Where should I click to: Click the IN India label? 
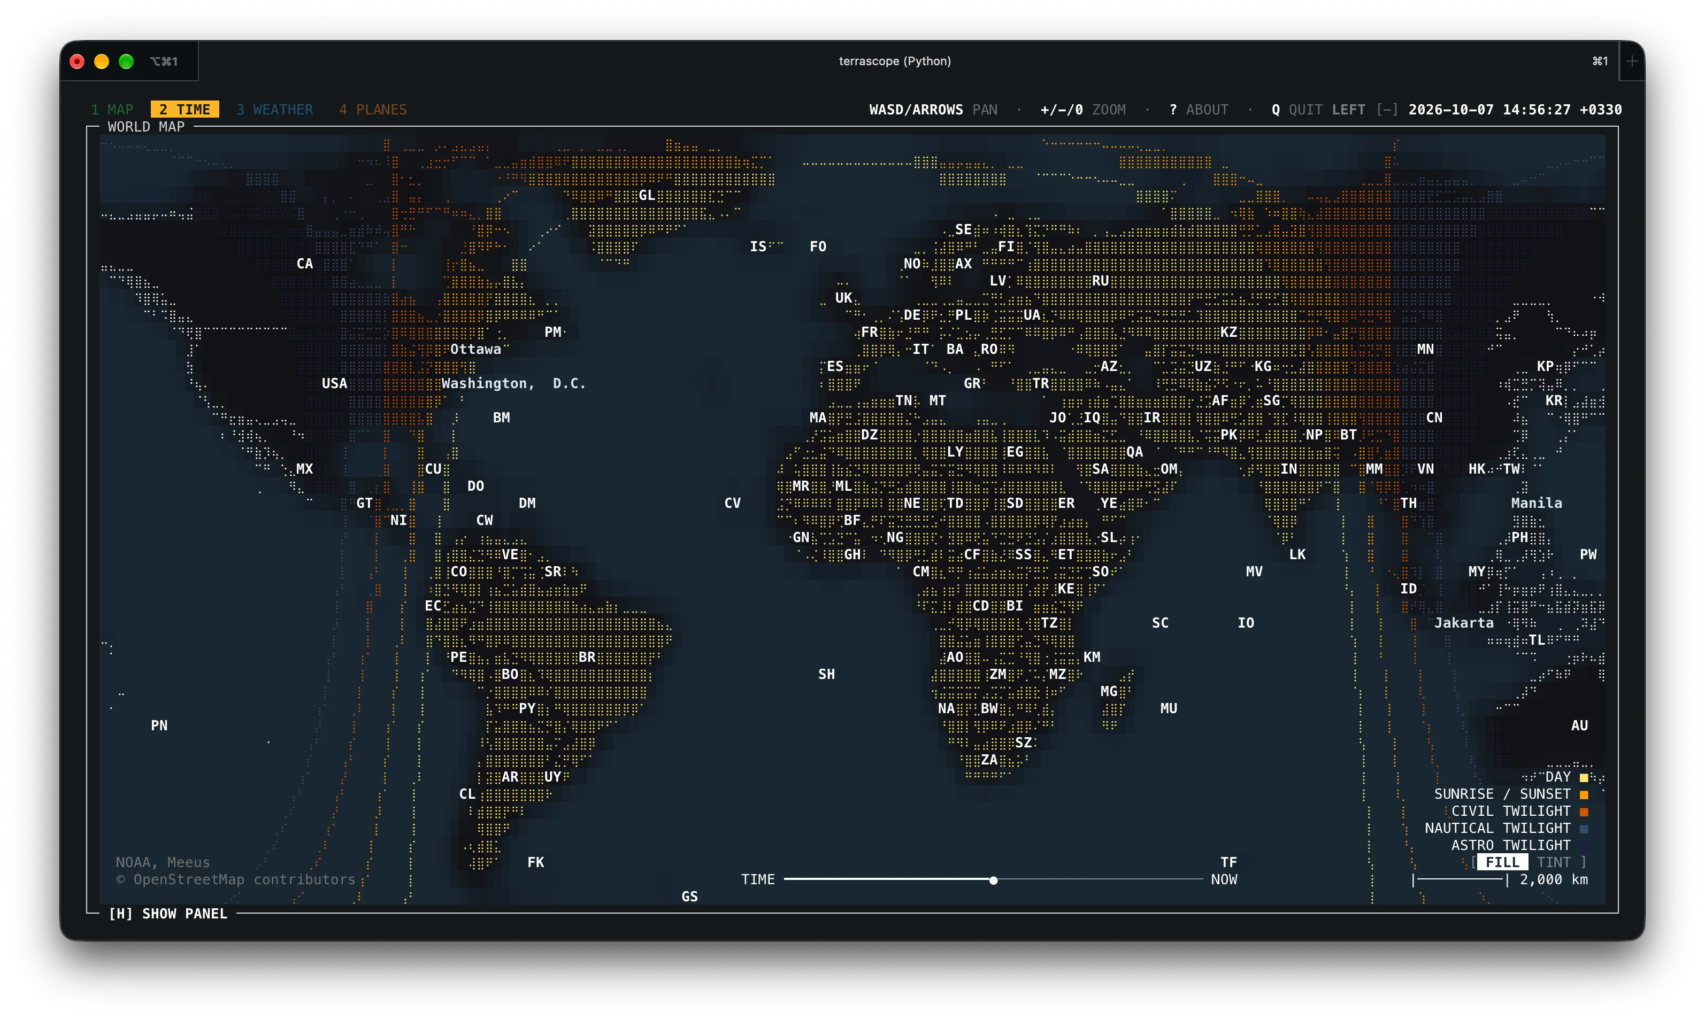click(1288, 469)
